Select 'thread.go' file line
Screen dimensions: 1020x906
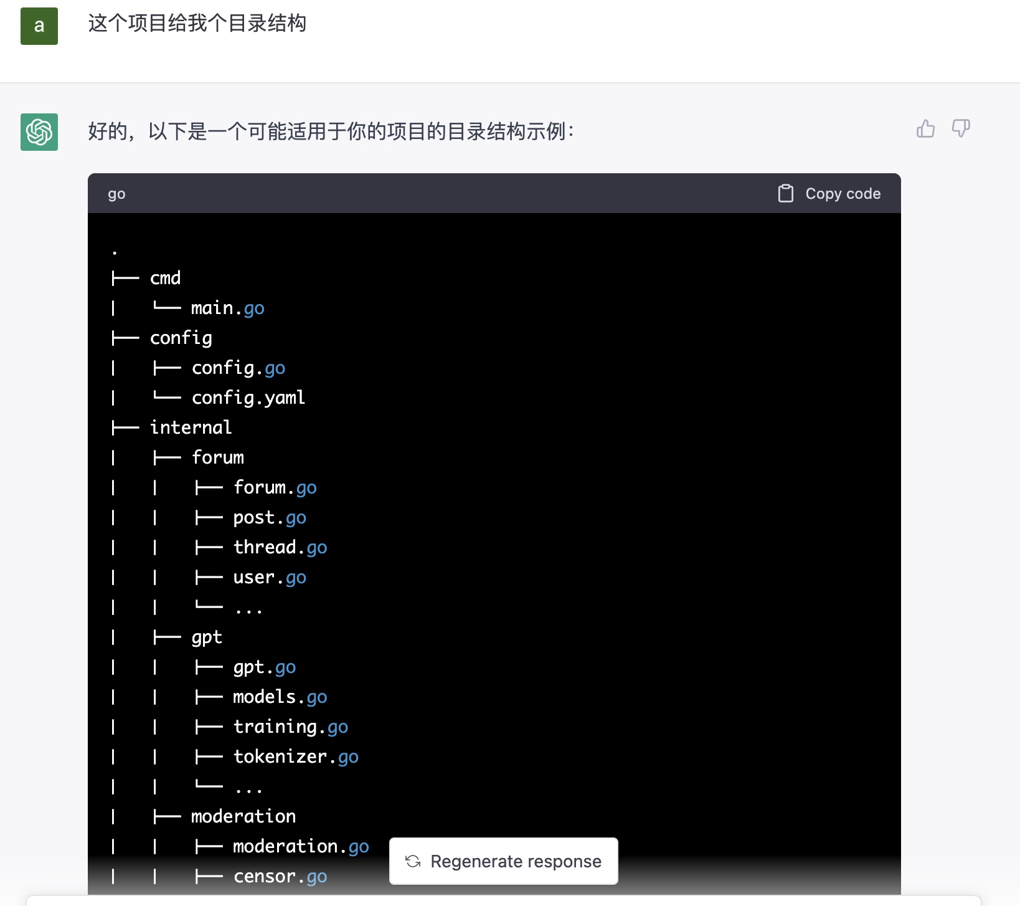pyautogui.click(x=280, y=547)
